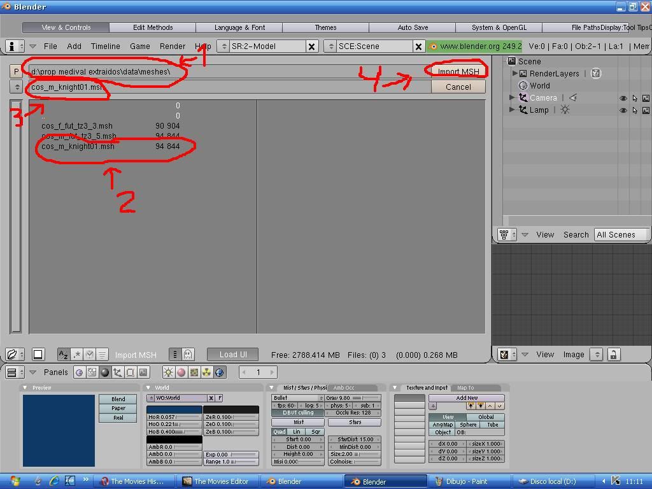Open the World buttons globe icon

(220, 372)
